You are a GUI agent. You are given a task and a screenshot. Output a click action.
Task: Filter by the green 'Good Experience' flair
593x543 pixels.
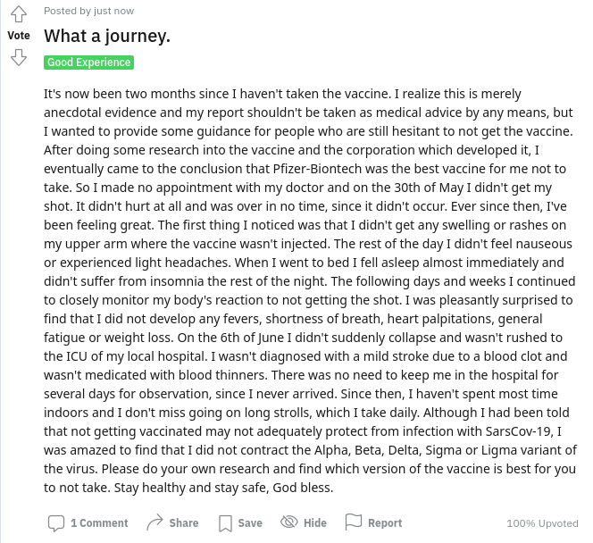89,62
